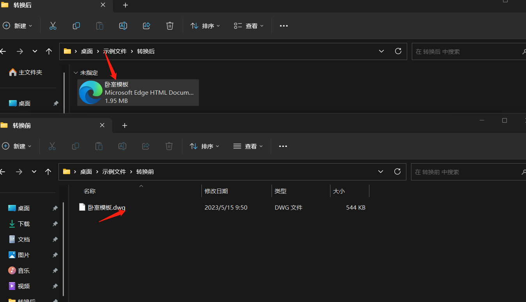Close the 转换前 tab

click(102, 125)
